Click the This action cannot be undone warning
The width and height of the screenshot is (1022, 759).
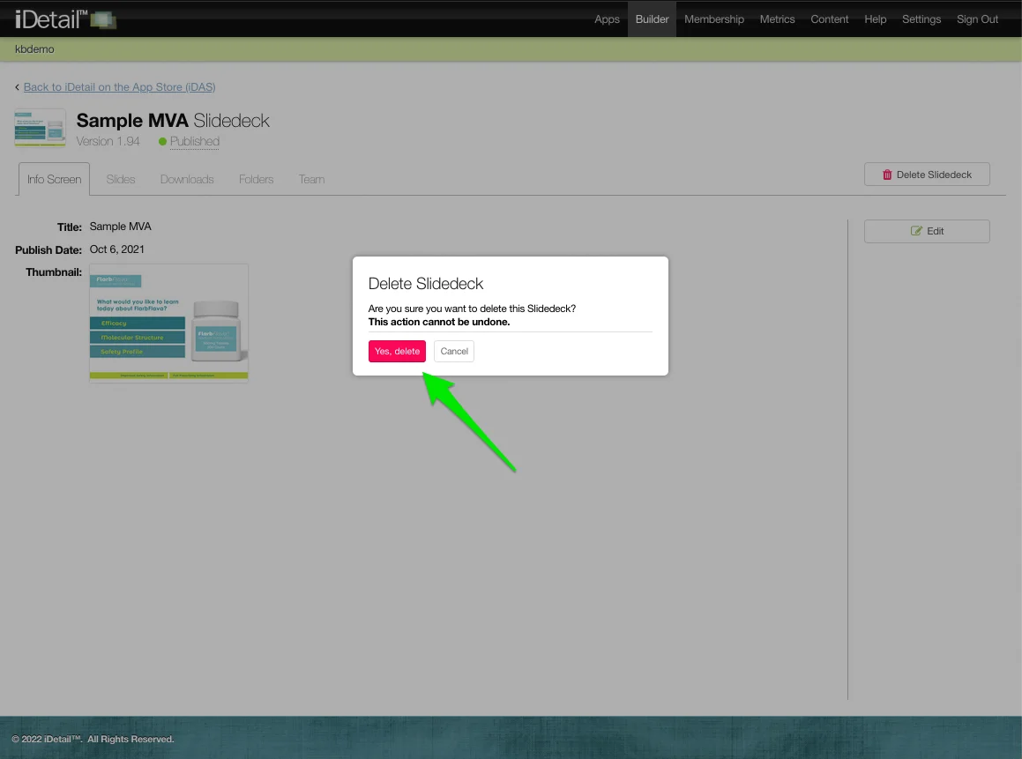[438, 322]
